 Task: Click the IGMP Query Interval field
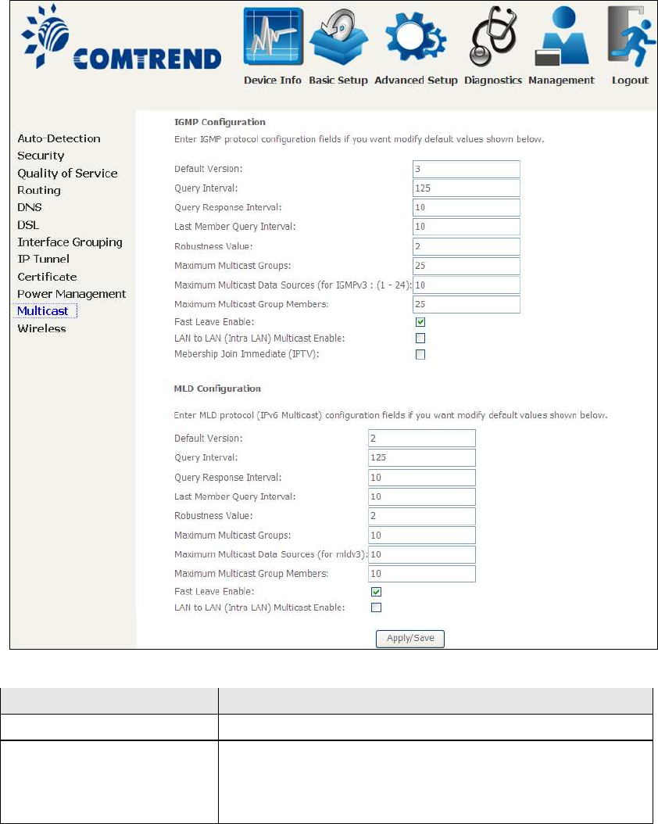[x=467, y=188]
